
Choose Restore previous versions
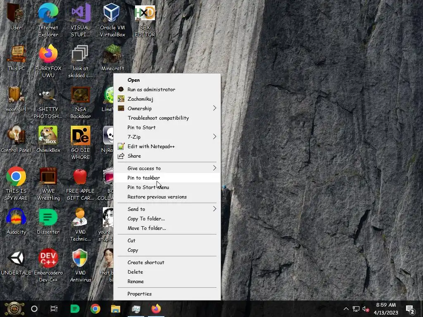pyautogui.click(x=167, y=197)
